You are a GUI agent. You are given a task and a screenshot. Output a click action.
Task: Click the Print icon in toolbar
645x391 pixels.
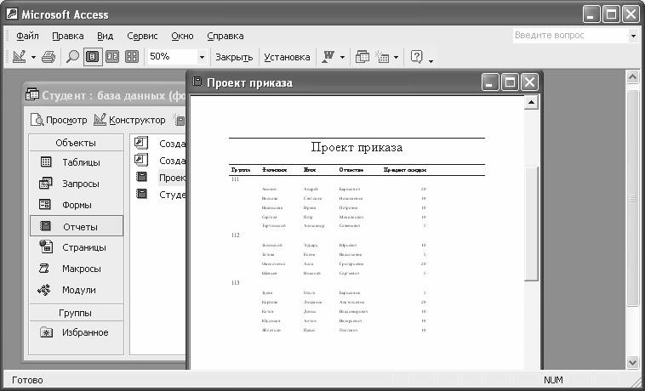pos(49,57)
